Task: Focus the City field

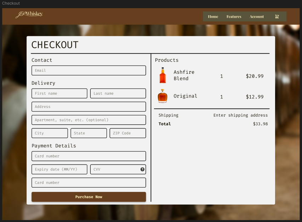Action: coord(50,133)
